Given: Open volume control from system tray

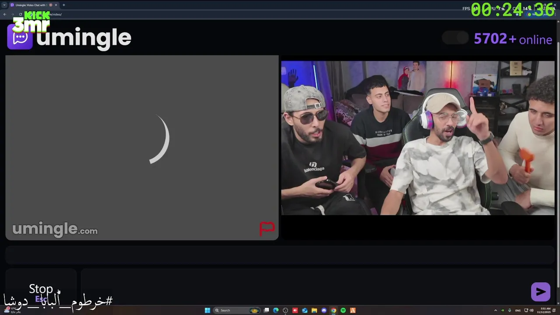Looking at the screenshot, I should pos(532,310).
